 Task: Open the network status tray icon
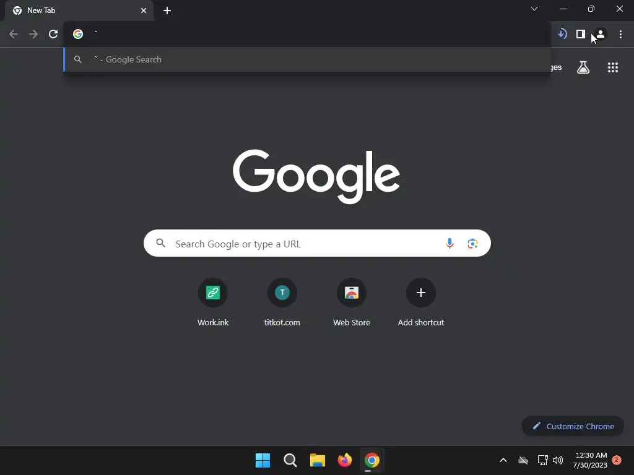(542, 460)
